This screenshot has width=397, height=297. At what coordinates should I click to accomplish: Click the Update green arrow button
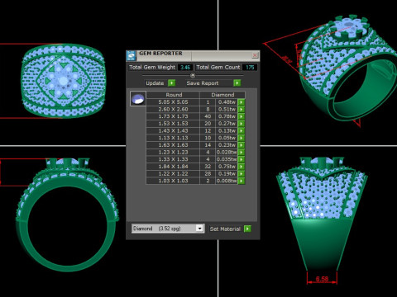[172, 82]
